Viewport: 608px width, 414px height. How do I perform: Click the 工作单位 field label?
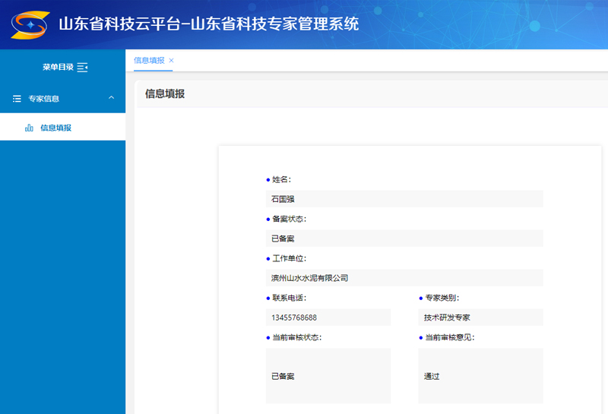click(290, 258)
